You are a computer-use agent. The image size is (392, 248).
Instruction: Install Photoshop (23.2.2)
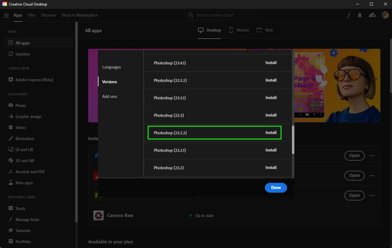click(x=271, y=132)
